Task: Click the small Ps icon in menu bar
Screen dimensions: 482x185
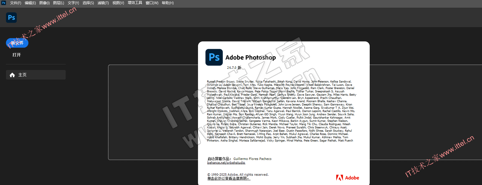Action: (x=4, y=3)
